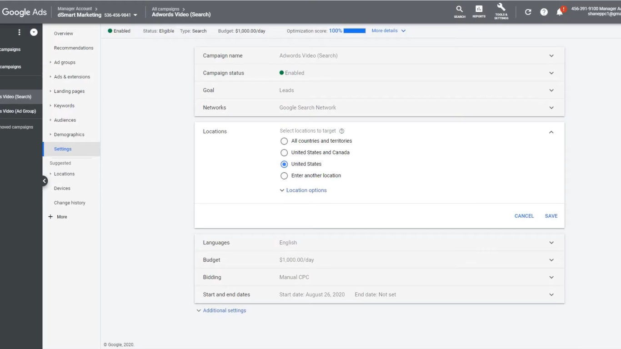Viewport: 621px width, 349px height.
Task: Expand the Additional settings section
Action: coord(224,311)
